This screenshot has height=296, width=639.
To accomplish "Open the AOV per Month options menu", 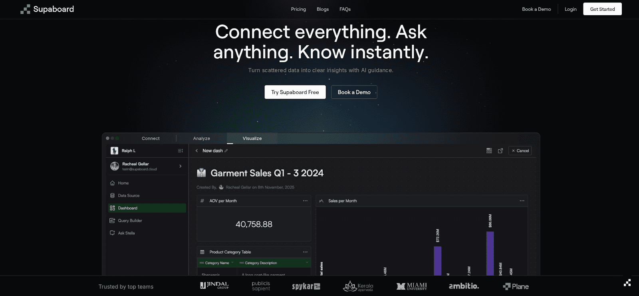I will 305,201.
